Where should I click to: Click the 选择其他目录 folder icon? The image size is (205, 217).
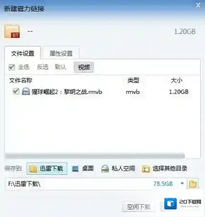(x=146, y=169)
